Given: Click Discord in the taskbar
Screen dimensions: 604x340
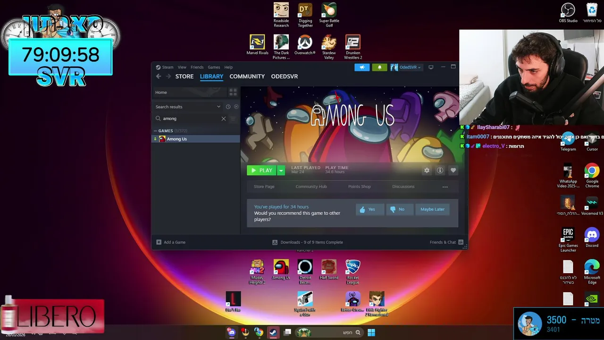Looking at the screenshot, I should (232, 332).
